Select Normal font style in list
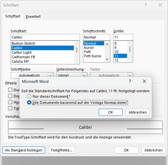This screenshot has width=168, height=165. (x=94, y=43)
